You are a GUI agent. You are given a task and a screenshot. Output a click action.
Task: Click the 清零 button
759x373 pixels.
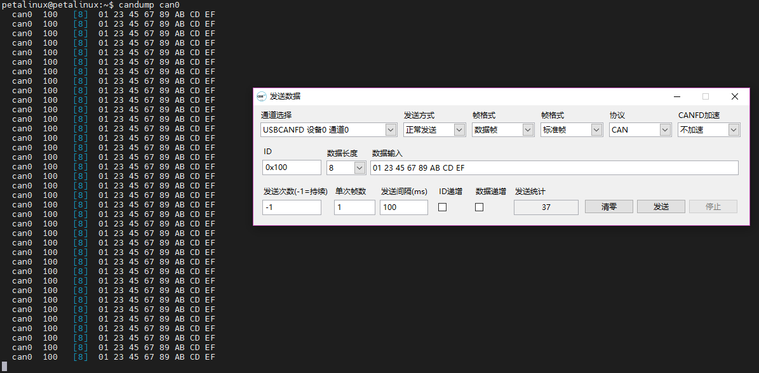[x=609, y=207]
